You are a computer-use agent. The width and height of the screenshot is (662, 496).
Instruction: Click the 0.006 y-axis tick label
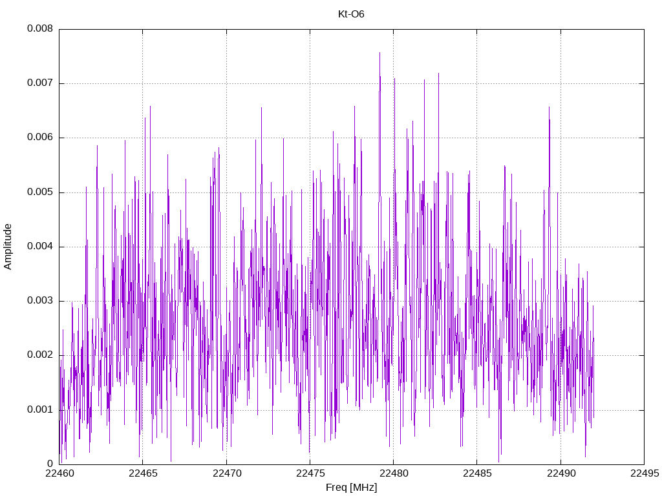(x=40, y=138)
